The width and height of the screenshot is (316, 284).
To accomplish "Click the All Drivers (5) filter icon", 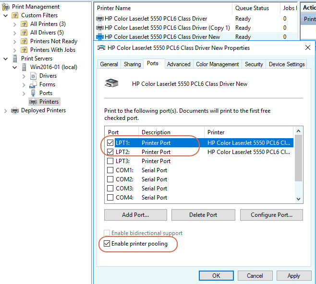I will click(24, 33).
